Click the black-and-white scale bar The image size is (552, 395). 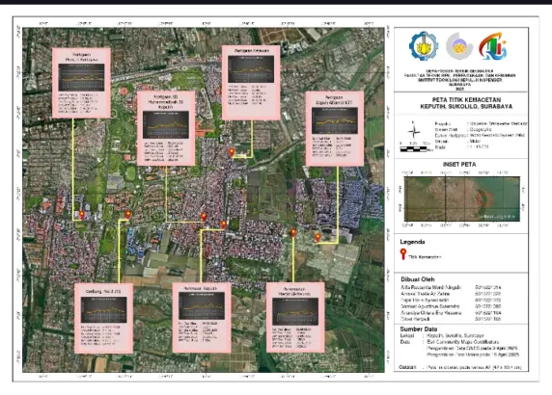414,149
